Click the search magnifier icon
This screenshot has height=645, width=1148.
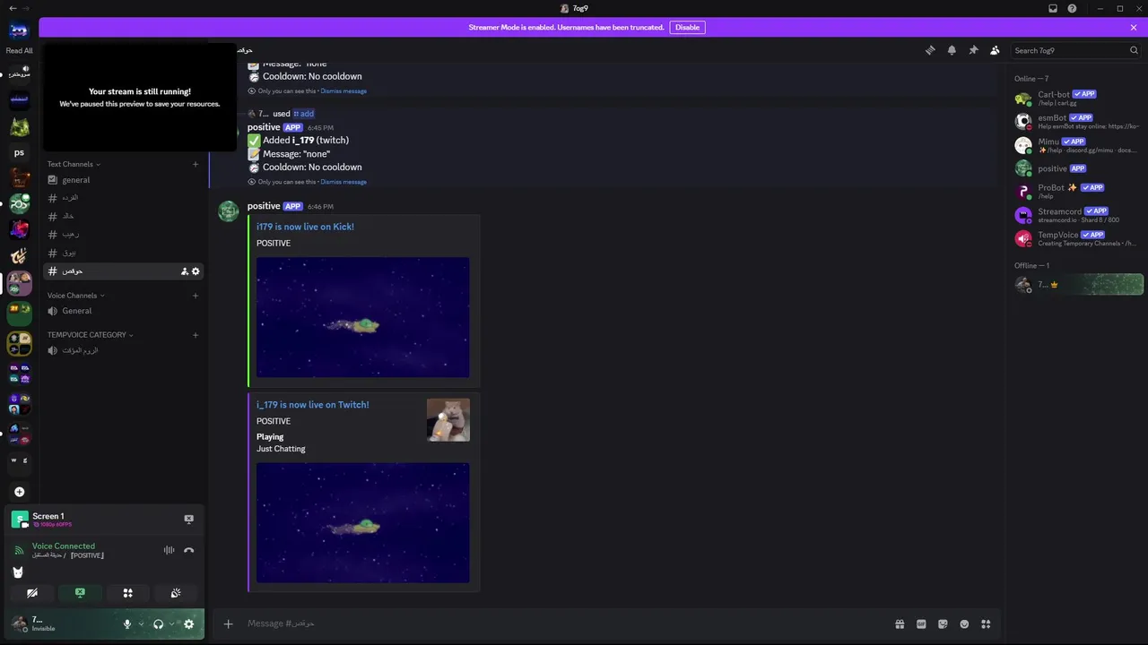tap(1134, 51)
